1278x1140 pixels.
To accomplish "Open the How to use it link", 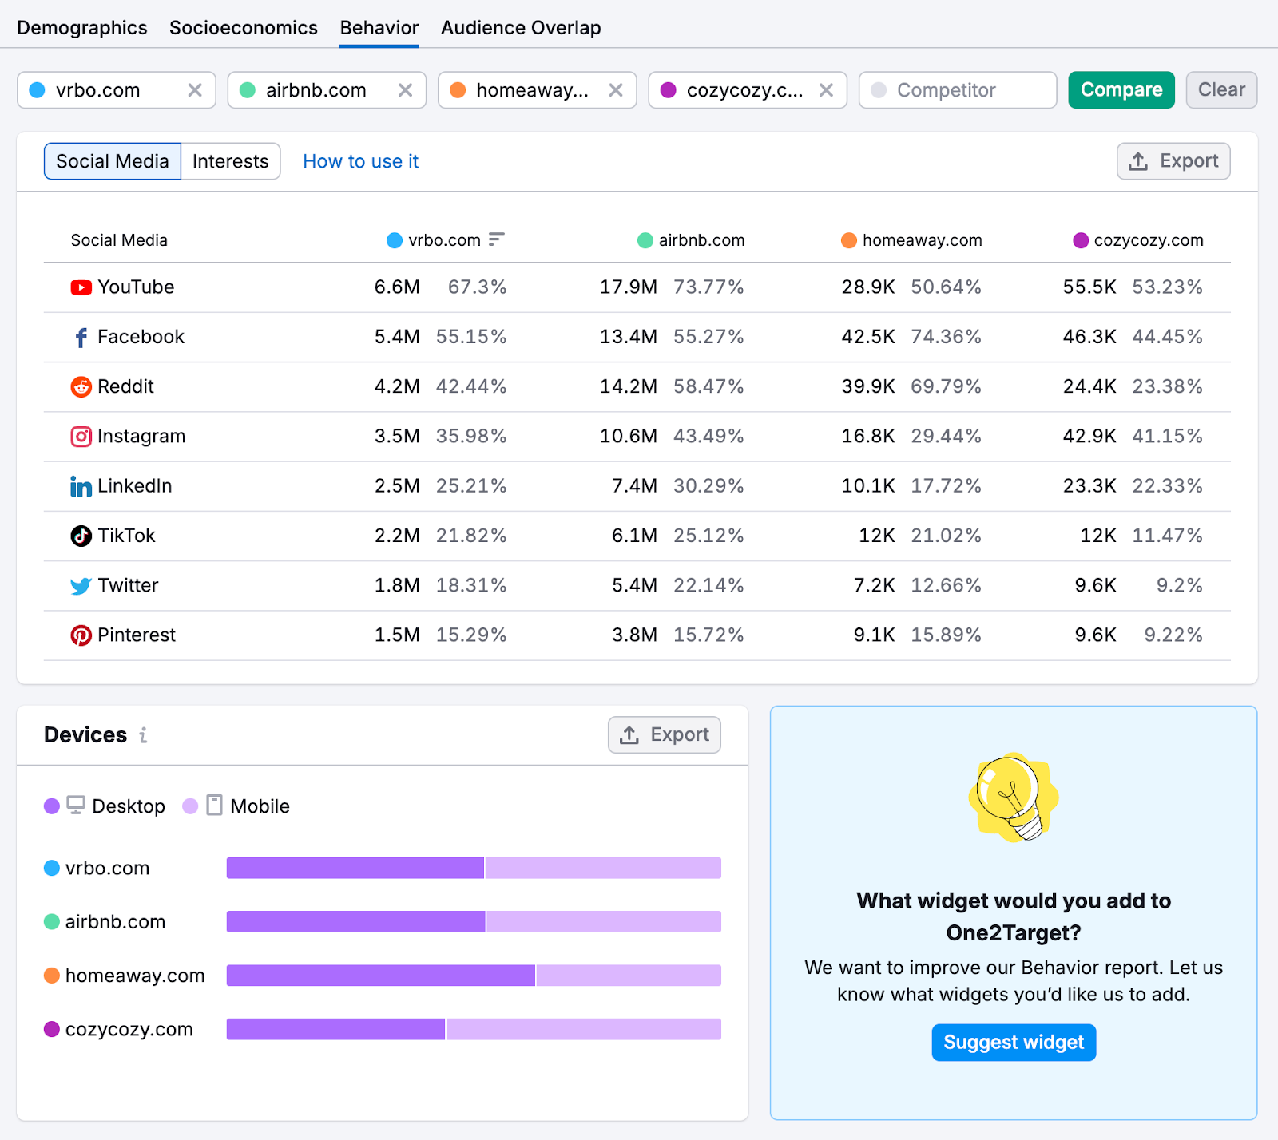I will click(361, 161).
